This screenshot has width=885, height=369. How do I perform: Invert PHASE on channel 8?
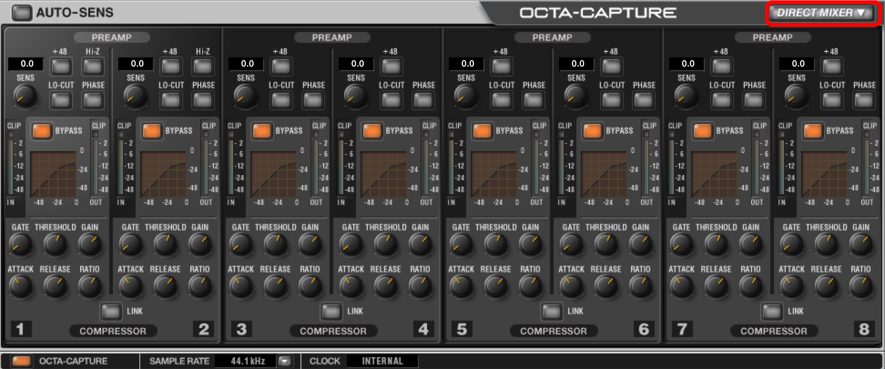864,100
